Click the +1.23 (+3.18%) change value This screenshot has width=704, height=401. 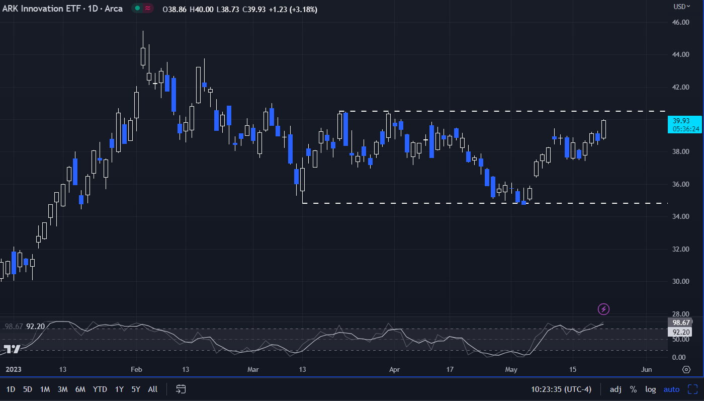(x=293, y=10)
